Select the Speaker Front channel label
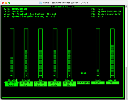 point(12,84)
